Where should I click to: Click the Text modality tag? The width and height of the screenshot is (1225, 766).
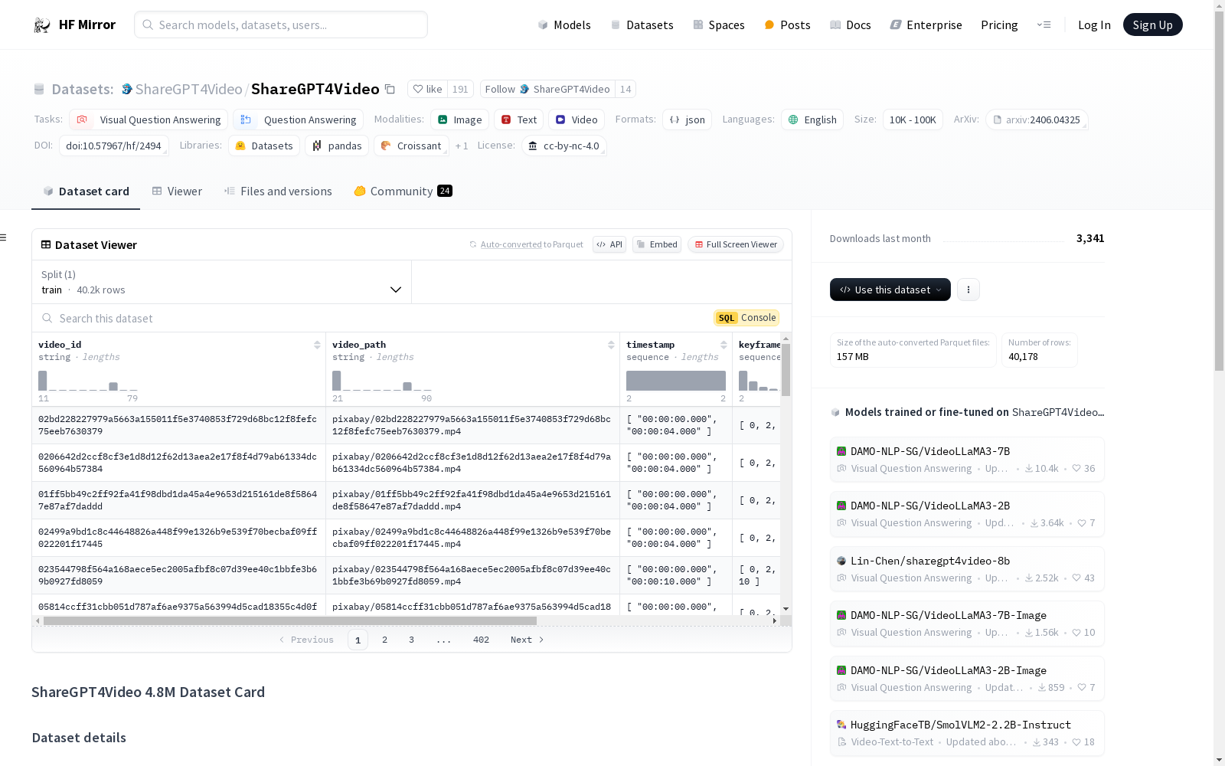coord(518,119)
